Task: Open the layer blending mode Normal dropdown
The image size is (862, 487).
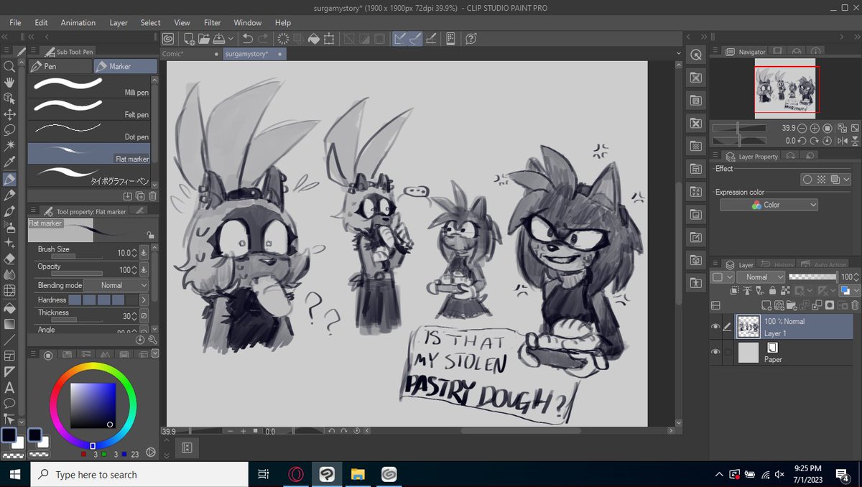Action: pyautogui.click(x=760, y=277)
